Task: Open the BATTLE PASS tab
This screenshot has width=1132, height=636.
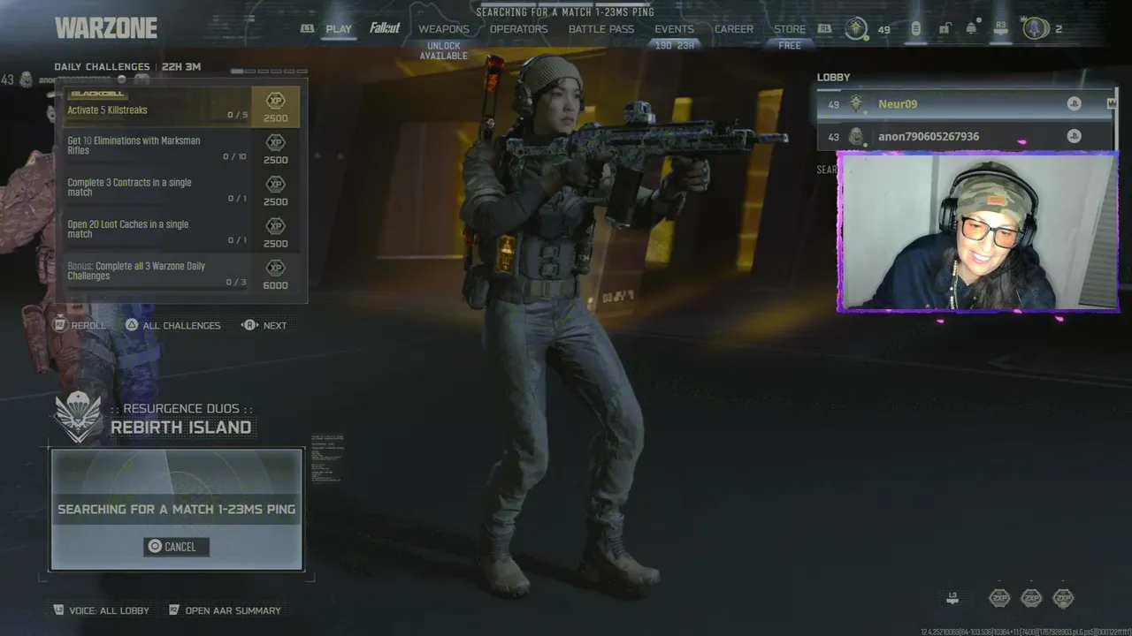Action: pos(601,29)
